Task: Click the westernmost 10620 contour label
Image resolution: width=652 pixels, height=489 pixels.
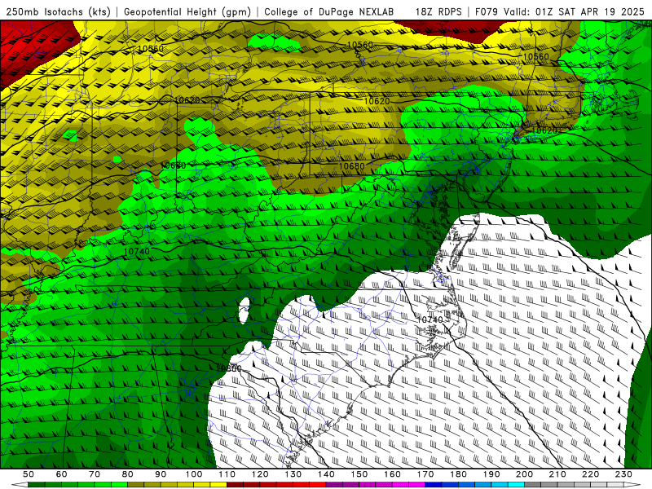Action: (x=188, y=100)
